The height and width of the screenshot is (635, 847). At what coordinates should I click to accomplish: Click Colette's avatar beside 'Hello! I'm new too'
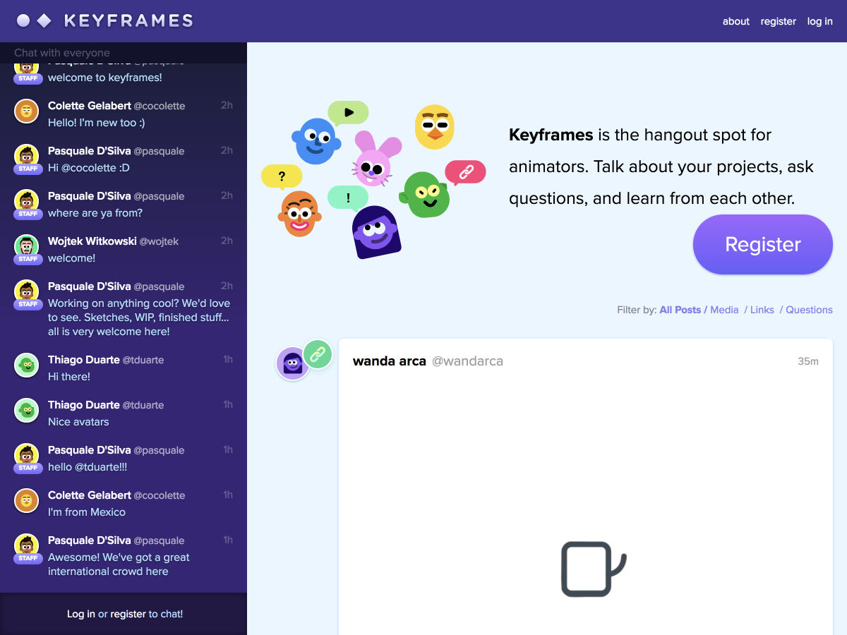pos(27,111)
